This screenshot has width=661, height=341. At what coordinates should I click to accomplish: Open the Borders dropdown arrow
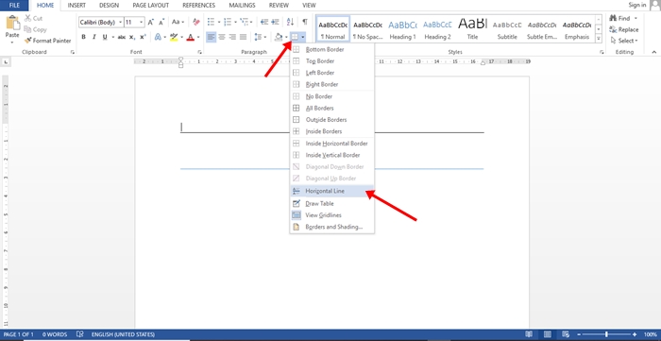coord(303,37)
